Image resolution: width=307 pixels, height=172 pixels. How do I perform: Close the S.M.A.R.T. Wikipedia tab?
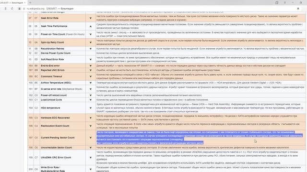click(24, 3)
